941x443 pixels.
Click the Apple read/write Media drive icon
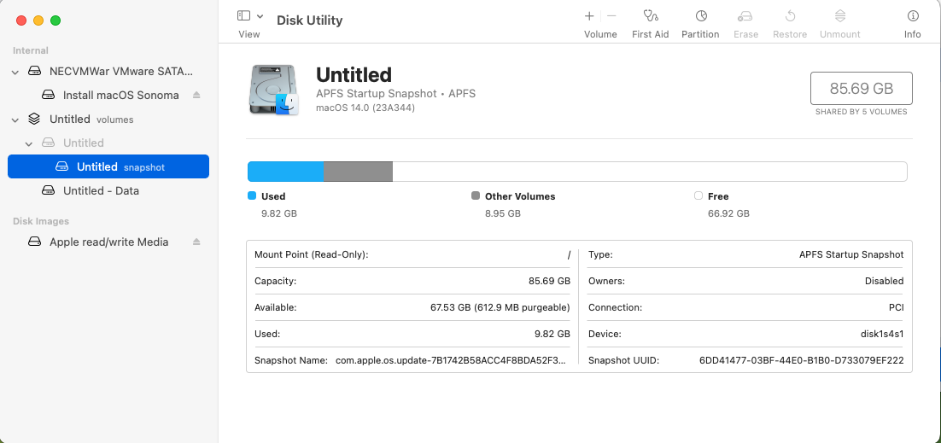point(35,242)
